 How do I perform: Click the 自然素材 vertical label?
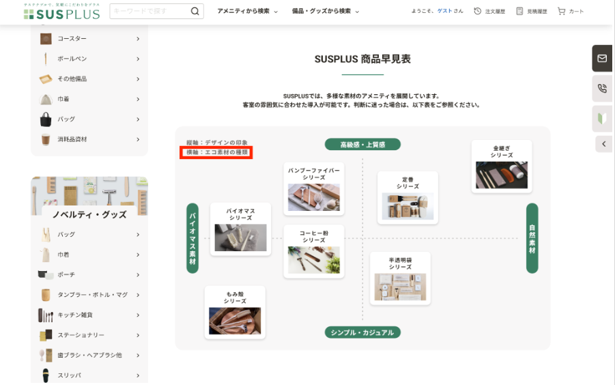pyautogui.click(x=532, y=238)
